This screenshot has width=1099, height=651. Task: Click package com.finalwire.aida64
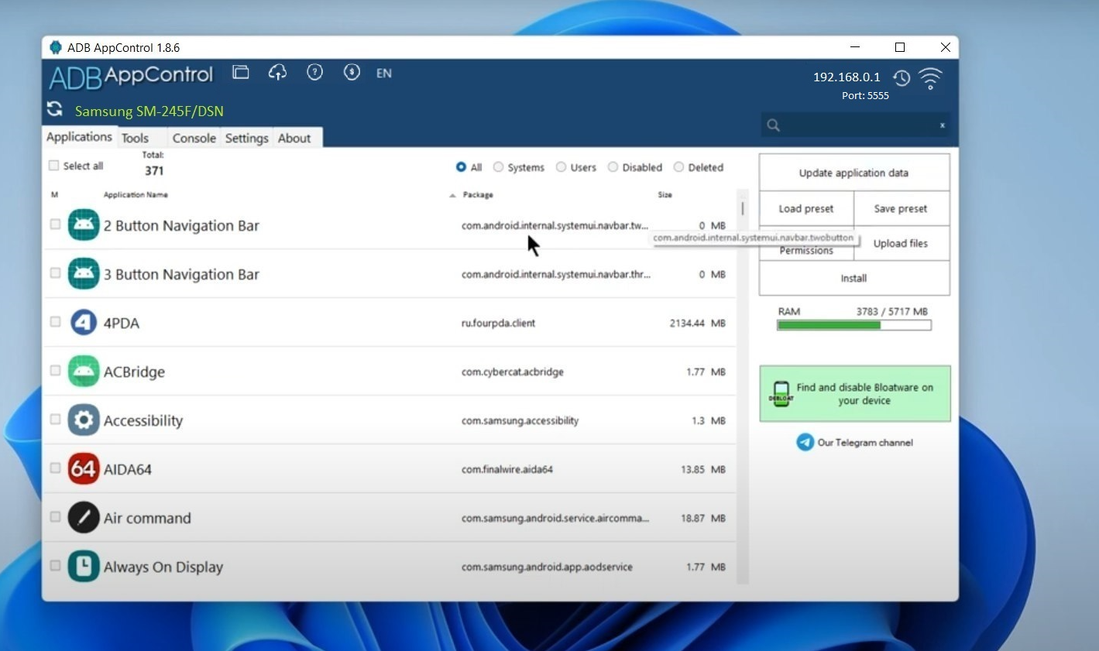[507, 470]
